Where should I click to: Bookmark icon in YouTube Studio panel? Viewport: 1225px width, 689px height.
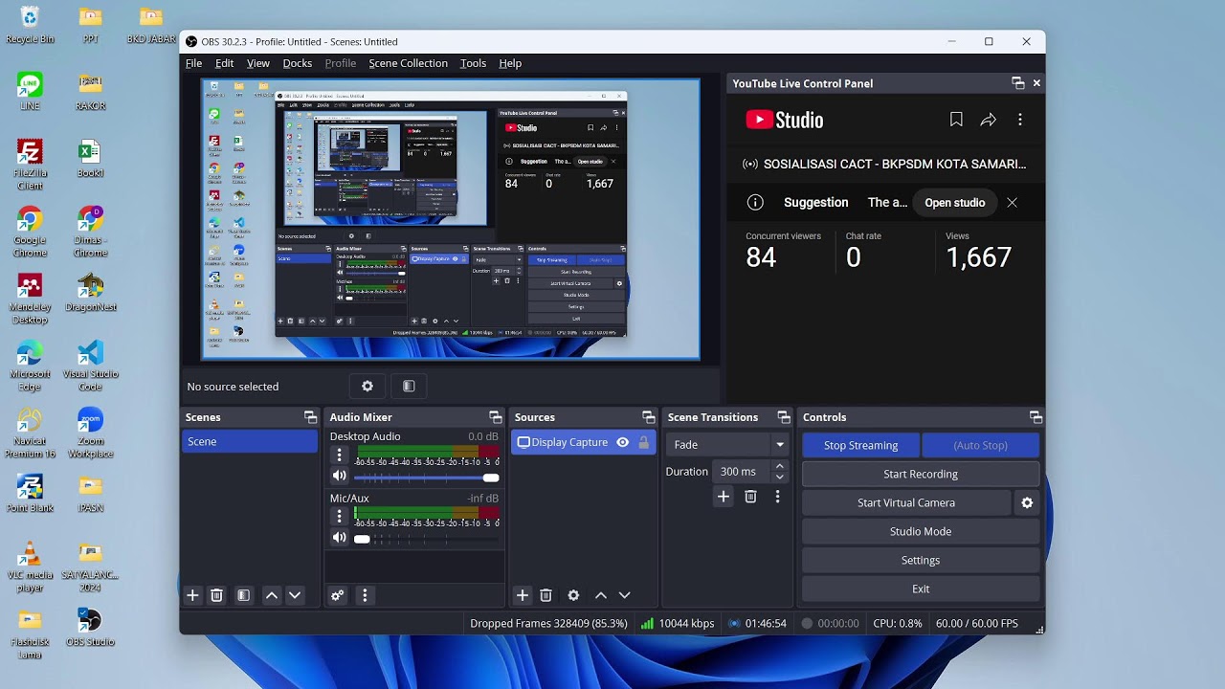click(x=956, y=120)
